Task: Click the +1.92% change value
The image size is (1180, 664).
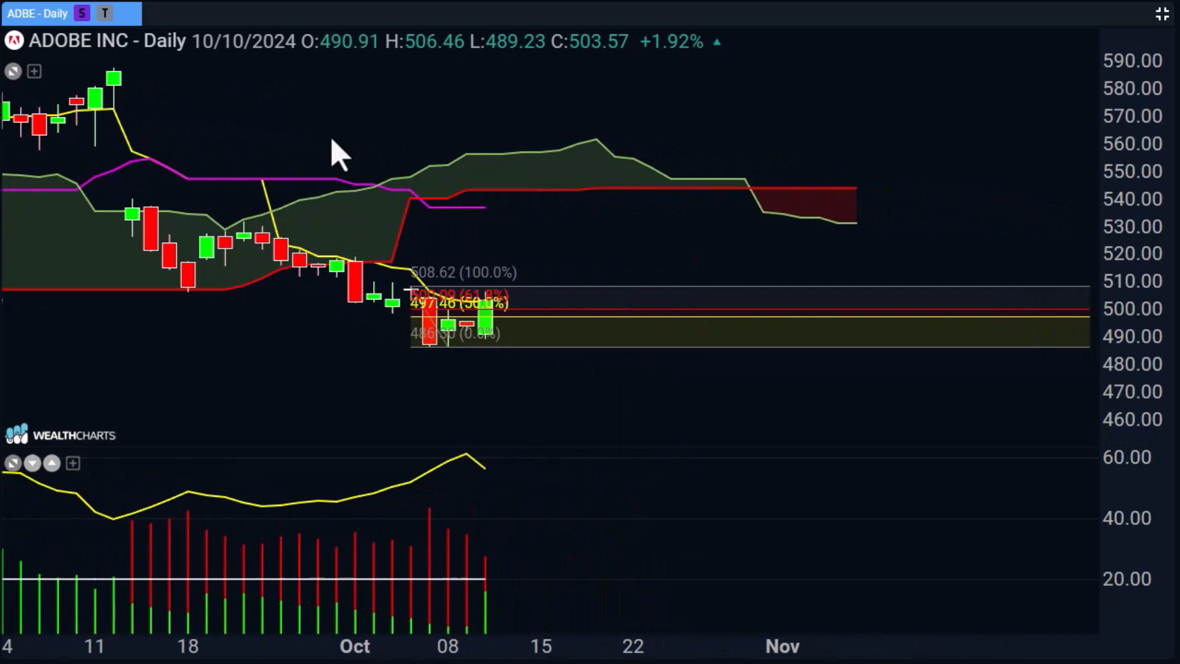Action: (671, 41)
